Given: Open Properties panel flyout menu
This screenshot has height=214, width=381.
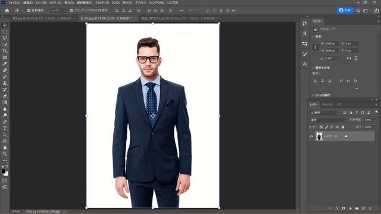Looking at the screenshot, I should 379,21.
